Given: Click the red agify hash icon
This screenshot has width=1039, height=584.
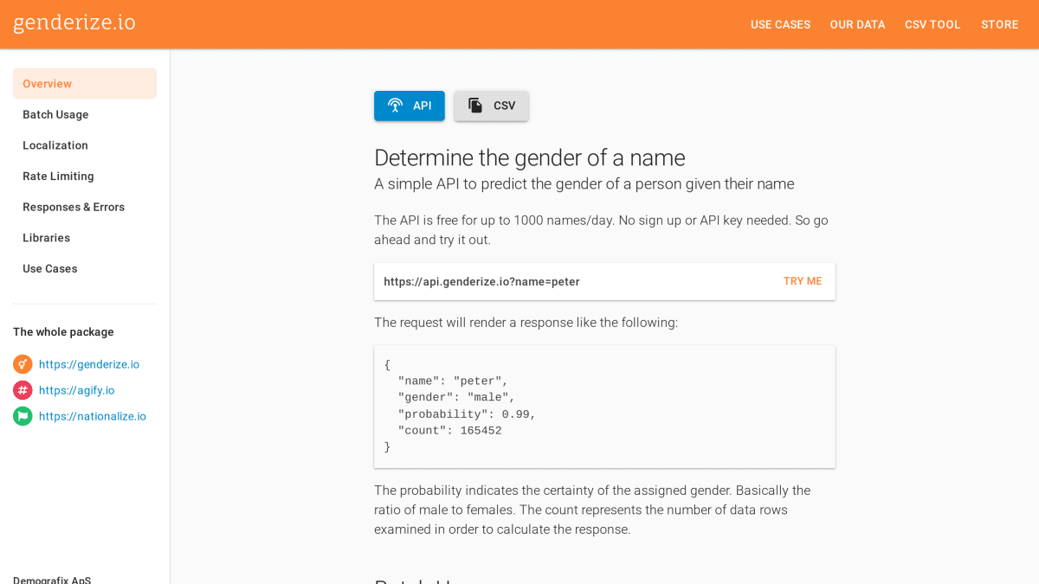Looking at the screenshot, I should click(23, 390).
